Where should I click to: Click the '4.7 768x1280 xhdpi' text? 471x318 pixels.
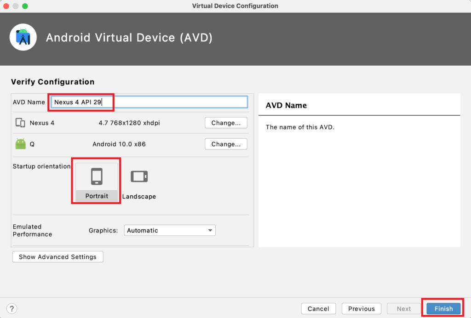(129, 123)
